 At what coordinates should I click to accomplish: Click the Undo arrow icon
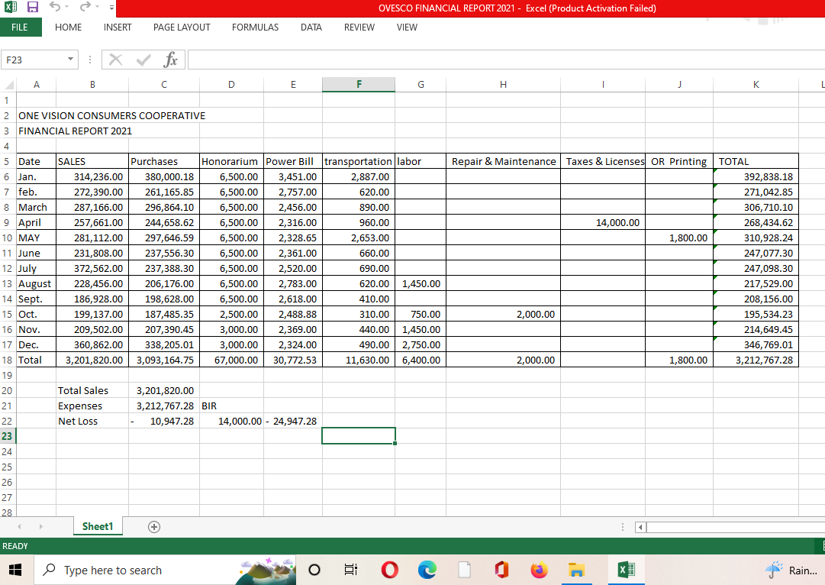(x=55, y=7)
